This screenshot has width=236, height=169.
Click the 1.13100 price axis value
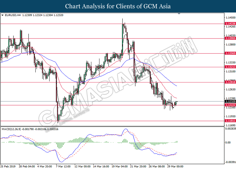[x=231, y=71]
